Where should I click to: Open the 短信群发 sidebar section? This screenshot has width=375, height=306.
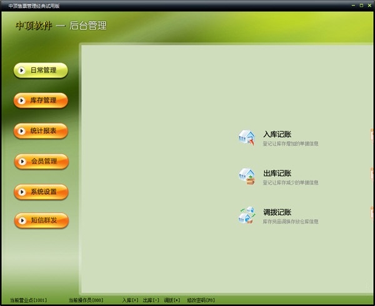pyautogui.click(x=41, y=220)
